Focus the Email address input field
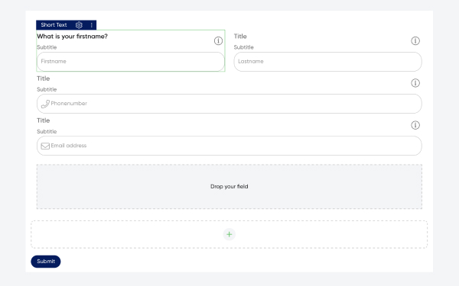Image resolution: width=459 pixels, height=286 pixels. coord(229,146)
